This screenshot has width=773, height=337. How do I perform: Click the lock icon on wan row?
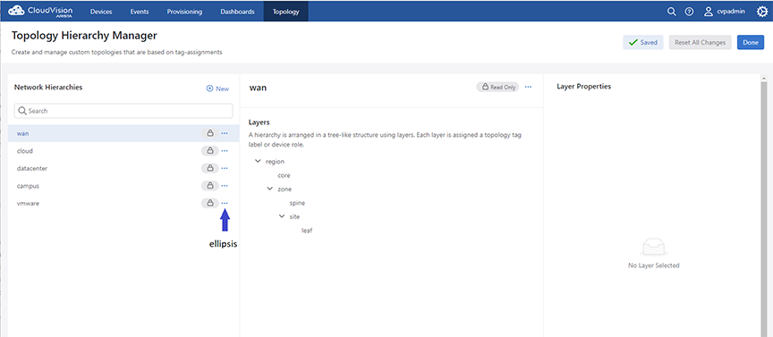coord(210,133)
